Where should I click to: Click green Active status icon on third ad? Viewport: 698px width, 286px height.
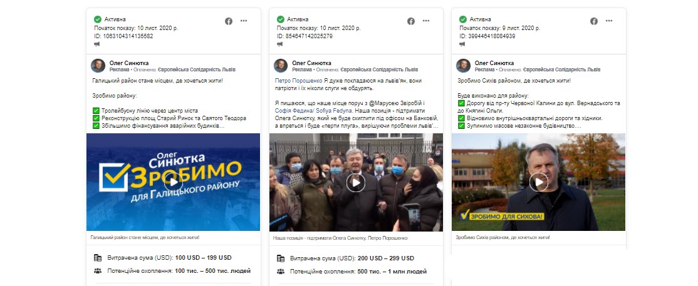pos(463,19)
